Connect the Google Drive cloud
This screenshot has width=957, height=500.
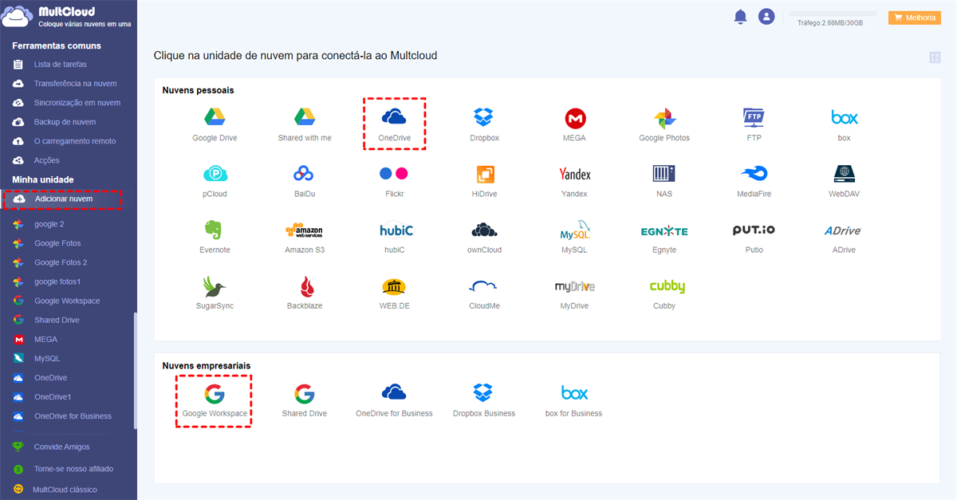(215, 124)
